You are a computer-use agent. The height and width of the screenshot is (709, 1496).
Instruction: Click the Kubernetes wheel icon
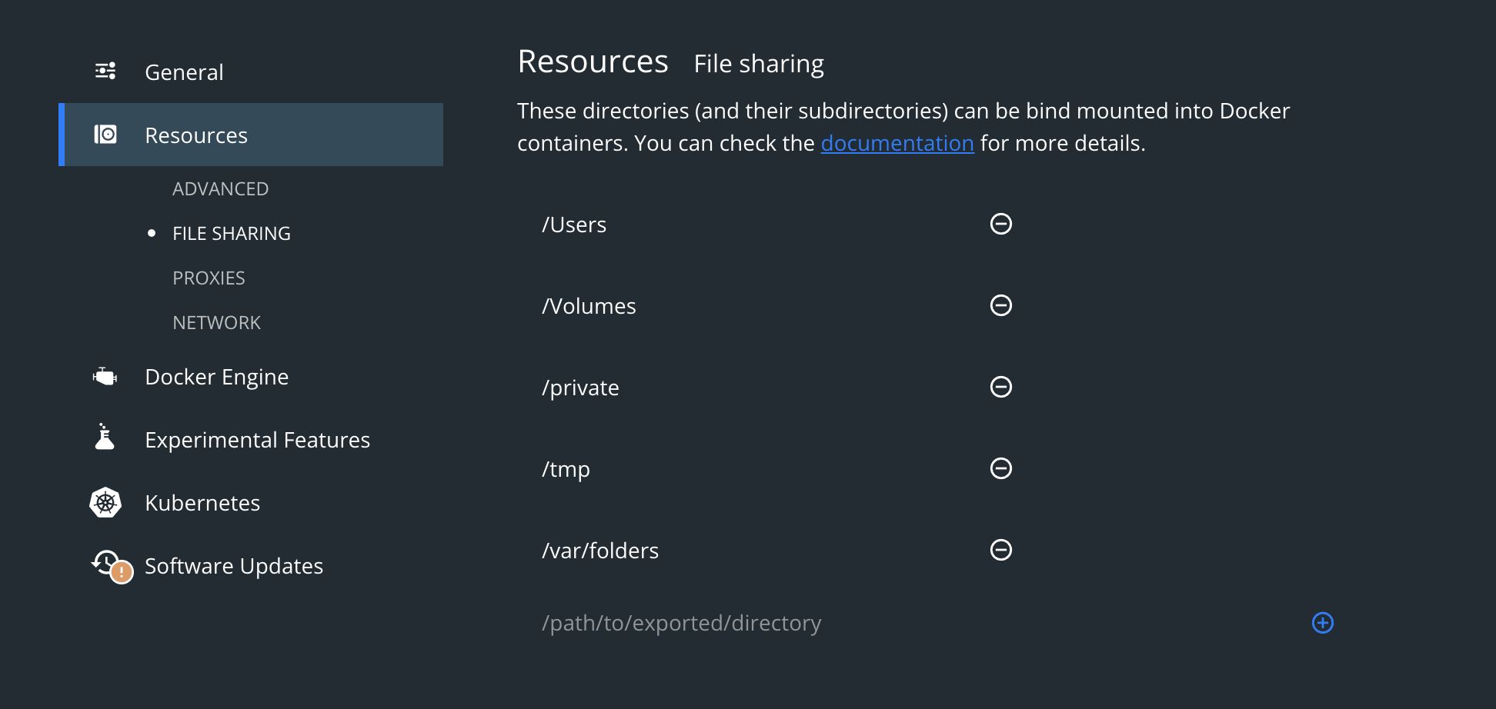(x=105, y=502)
